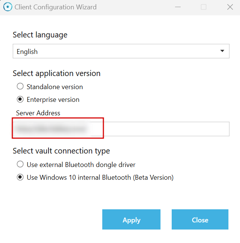Choose the Enterprise version radio option

pos(20,100)
